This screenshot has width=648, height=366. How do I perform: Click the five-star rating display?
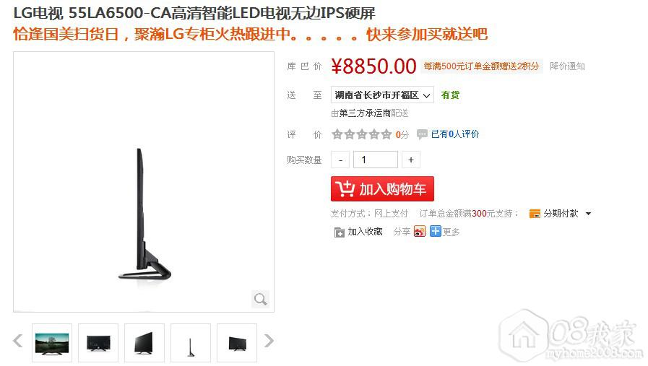[362, 134]
